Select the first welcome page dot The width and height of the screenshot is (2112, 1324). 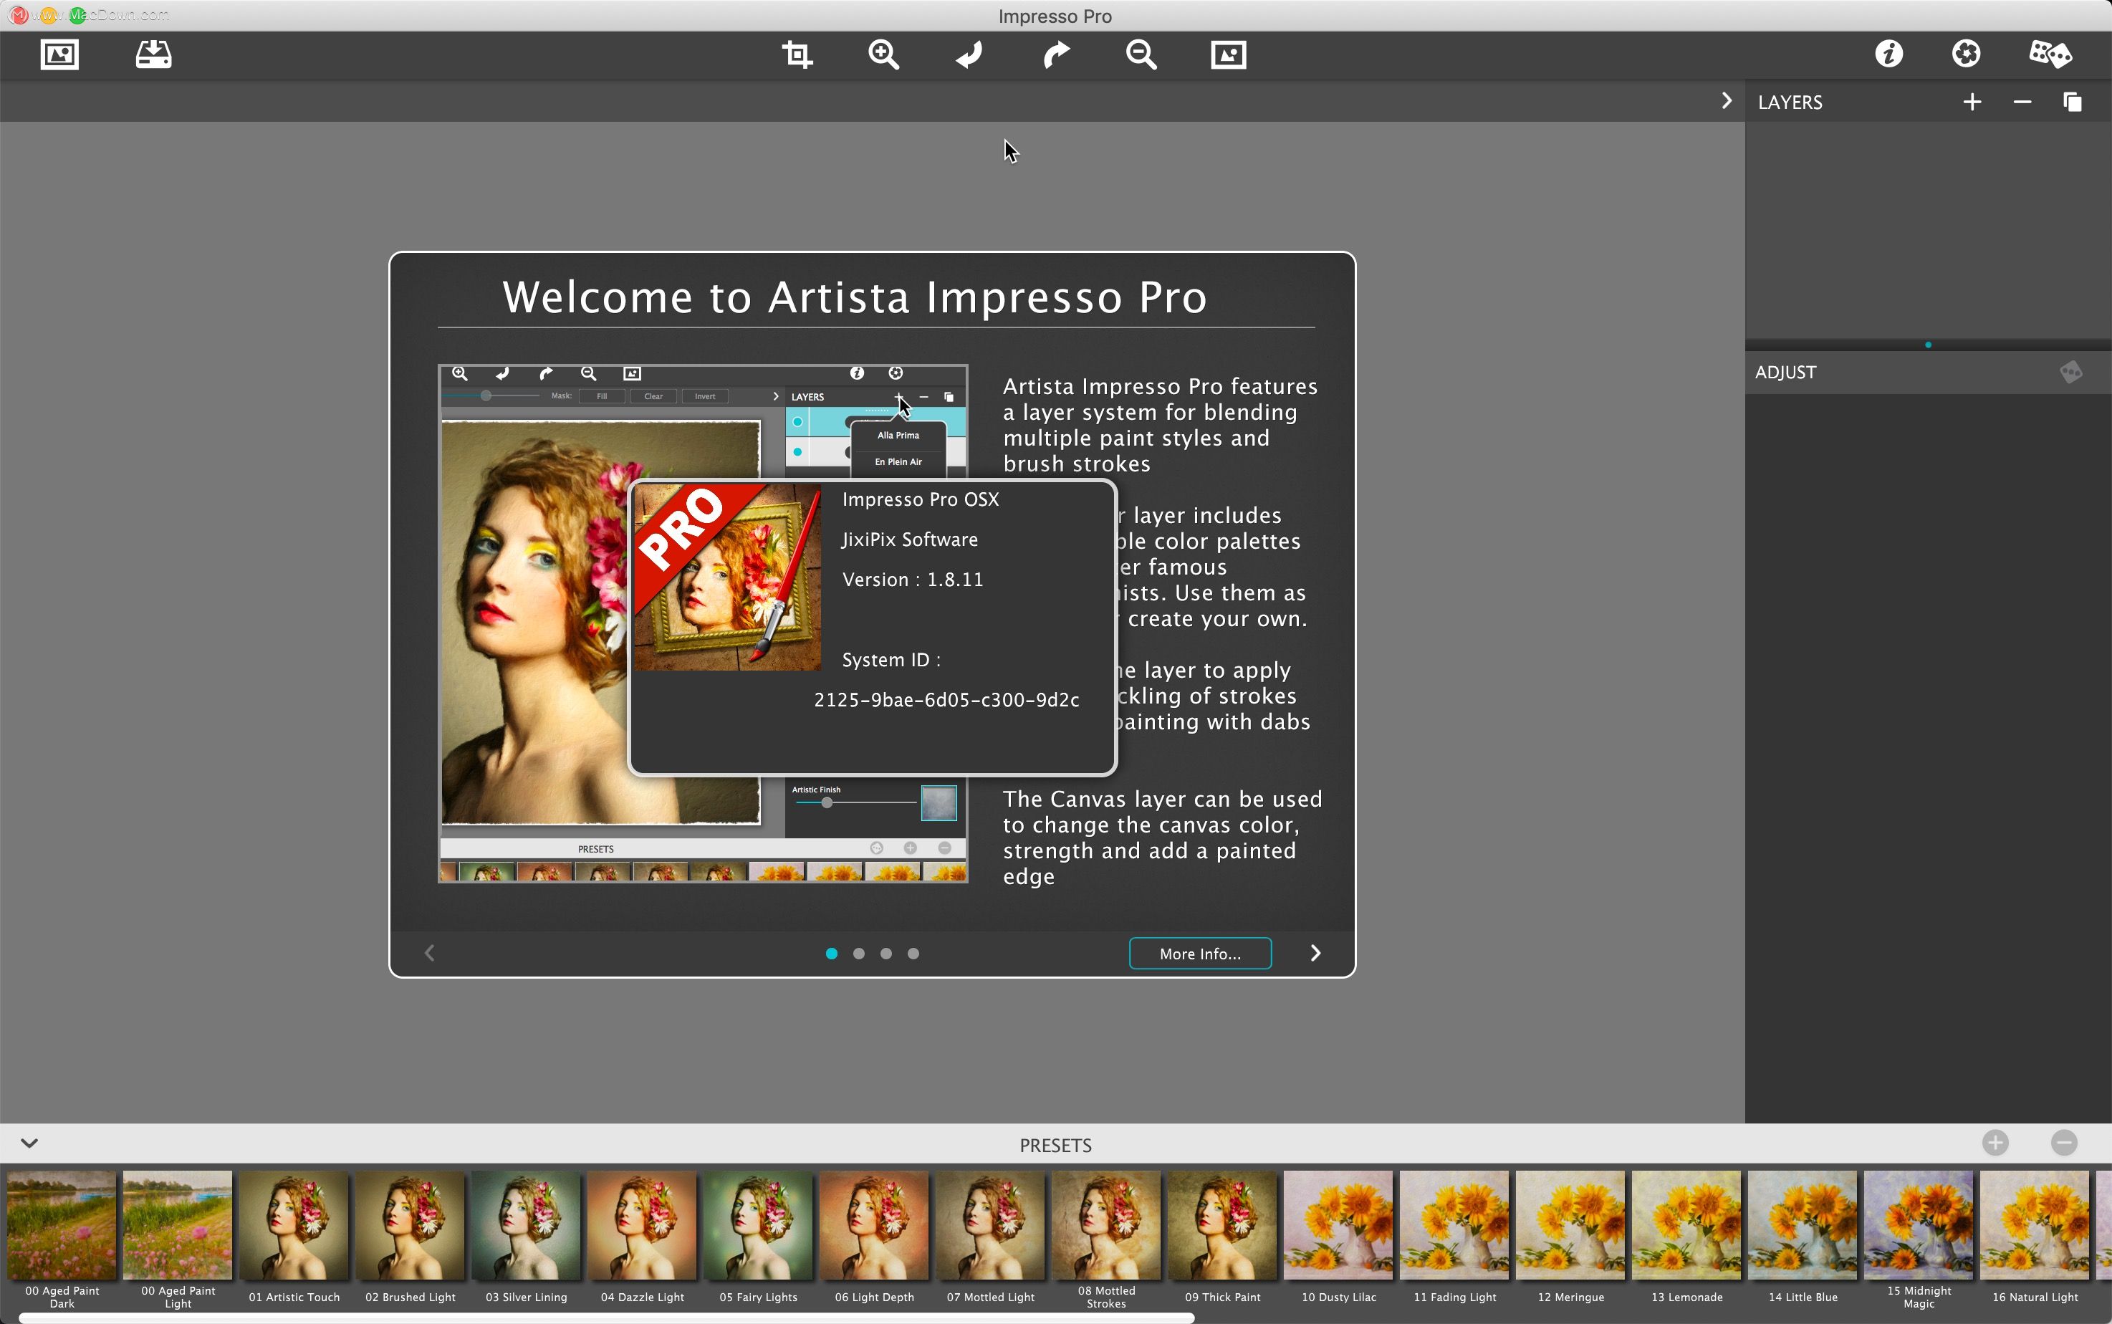tap(831, 954)
